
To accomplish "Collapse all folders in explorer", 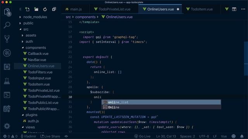I will point(54,9).
